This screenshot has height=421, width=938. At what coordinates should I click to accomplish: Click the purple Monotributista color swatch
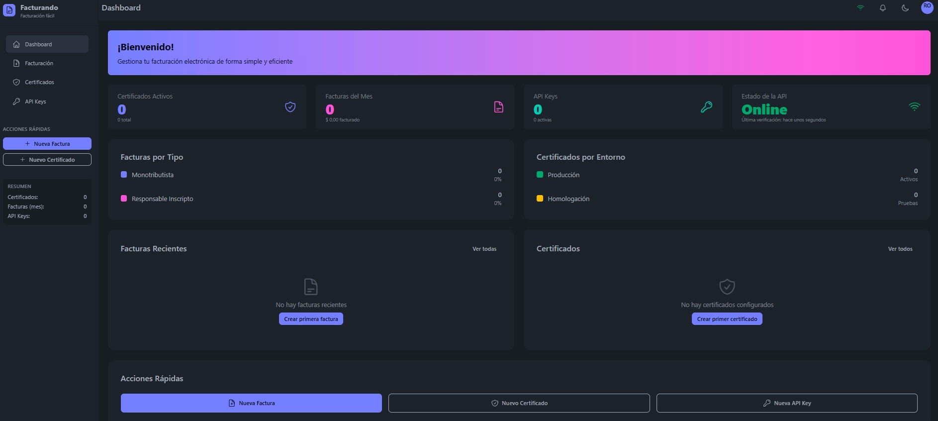tap(124, 175)
